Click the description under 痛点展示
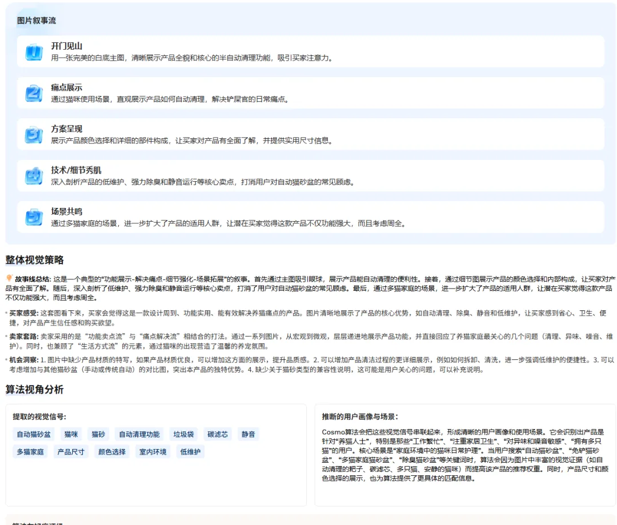This screenshot has height=525, width=617. [x=171, y=99]
